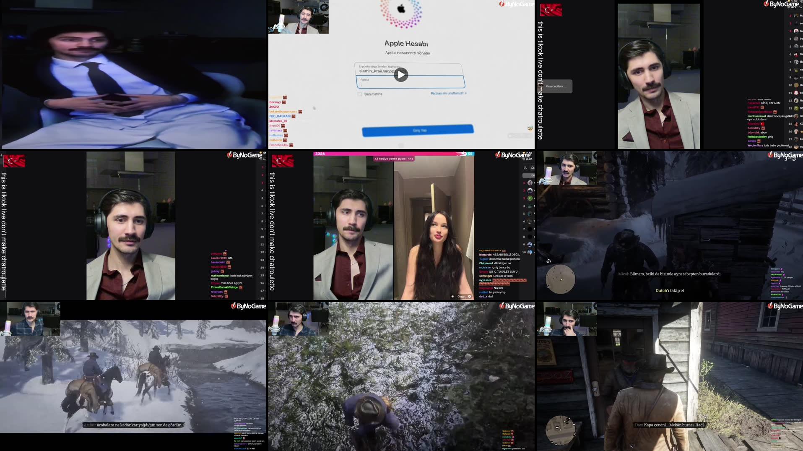Screen dimensions: 803x451
Task: Click the 'Parolayı mı unuttunuz?' link
Action: 447,93
